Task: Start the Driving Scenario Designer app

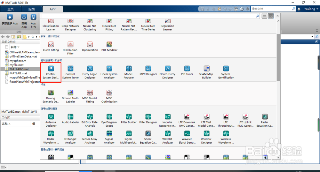Action: coord(51,96)
